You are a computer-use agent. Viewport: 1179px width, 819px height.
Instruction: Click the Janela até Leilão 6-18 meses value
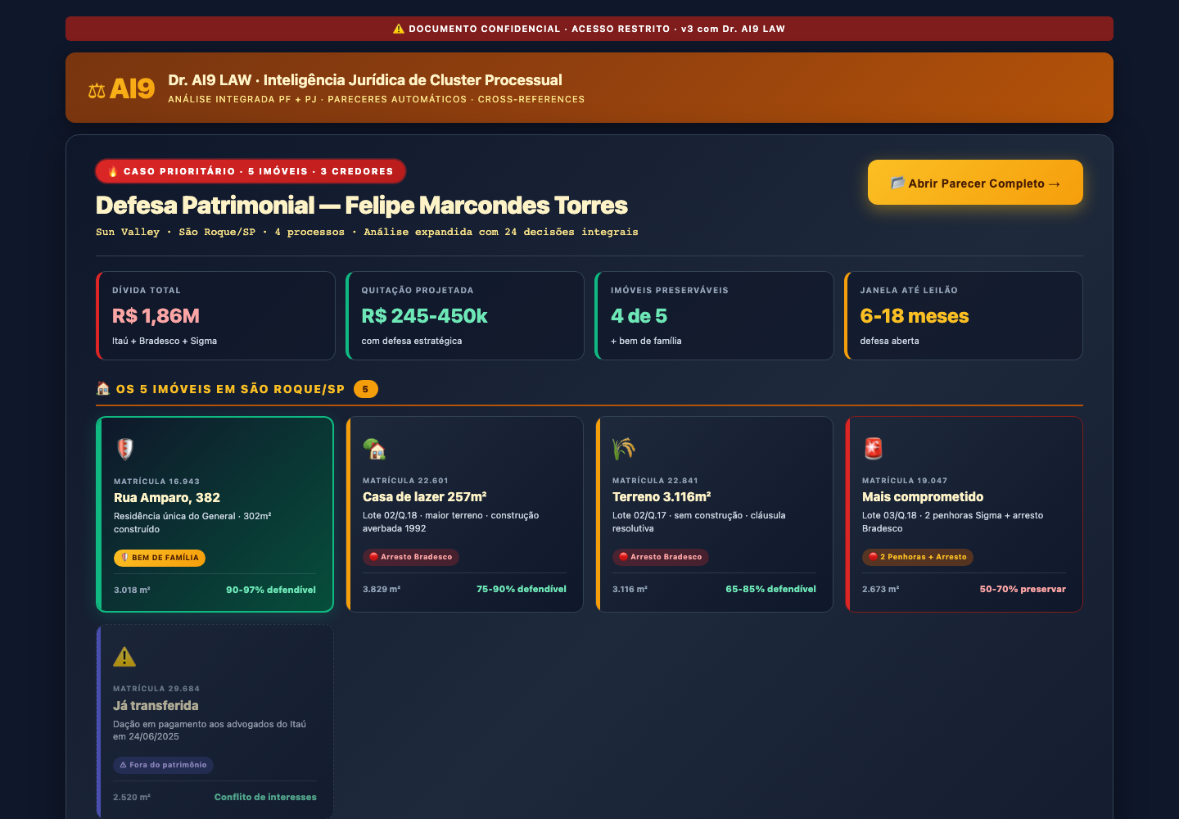915,316
